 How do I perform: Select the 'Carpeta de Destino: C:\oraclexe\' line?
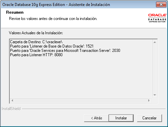click(x=36, y=42)
